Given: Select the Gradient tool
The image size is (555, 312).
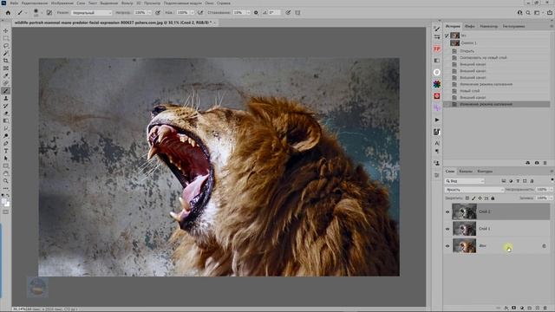Looking at the screenshot, I should [6, 121].
